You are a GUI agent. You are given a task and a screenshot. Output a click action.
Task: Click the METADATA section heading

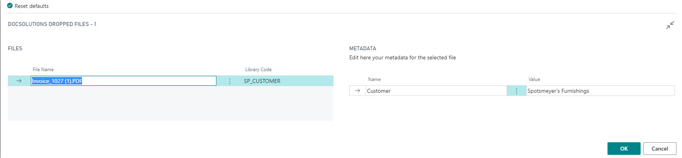pyautogui.click(x=362, y=49)
